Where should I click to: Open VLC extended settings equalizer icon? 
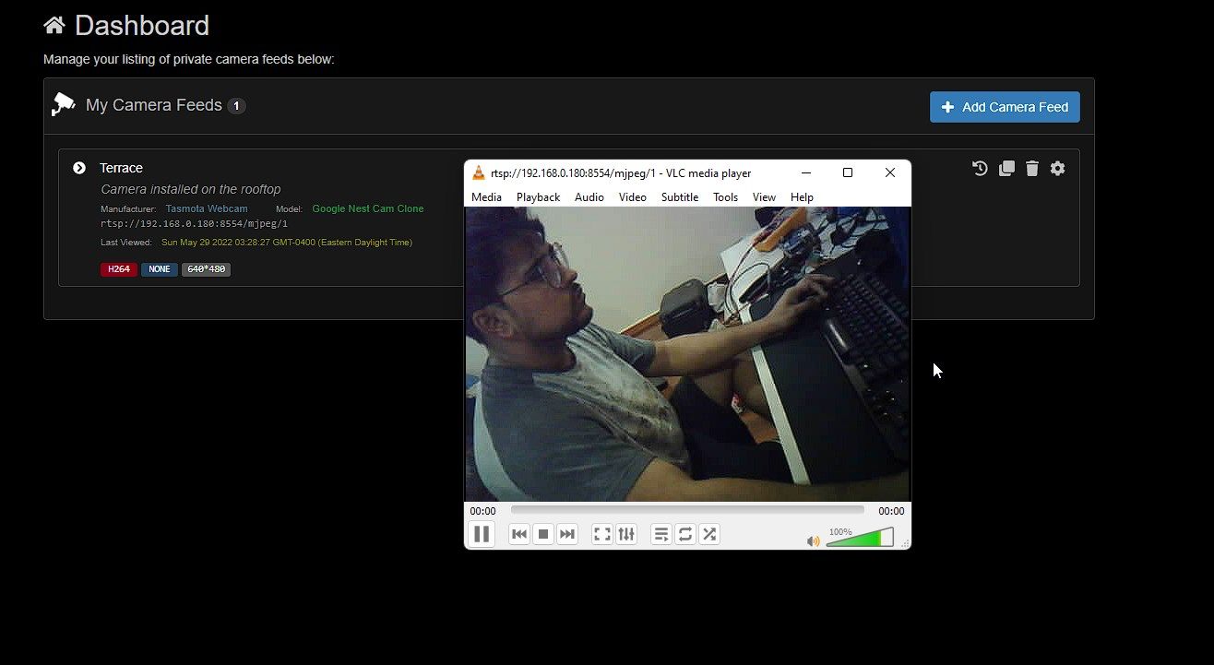626,534
